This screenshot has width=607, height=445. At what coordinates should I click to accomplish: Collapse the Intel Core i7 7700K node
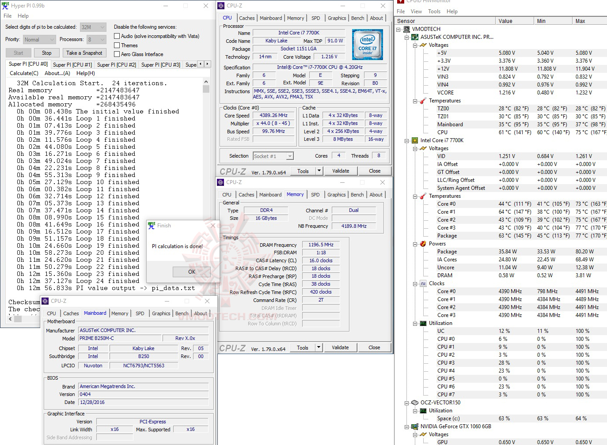(x=407, y=140)
